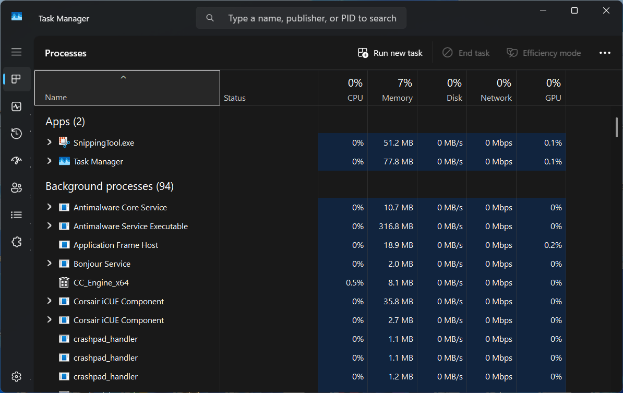This screenshot has width=623, height=393.
Task: Open Task Manager settings gear
Action: pos(16,376)
